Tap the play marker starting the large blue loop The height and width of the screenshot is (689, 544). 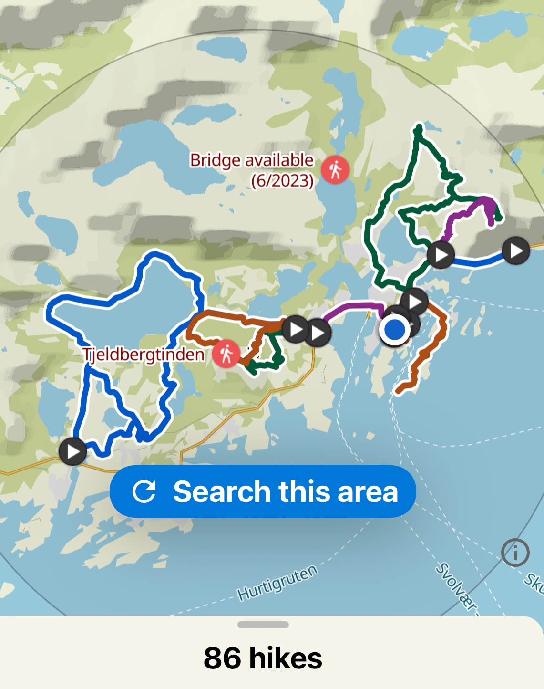(x=73, y=451)
